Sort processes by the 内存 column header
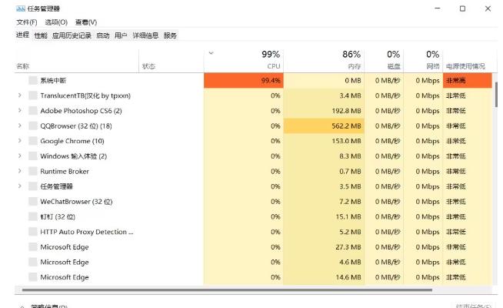The height and width of the screenshot is (308, 503). [x=351, y=60]
